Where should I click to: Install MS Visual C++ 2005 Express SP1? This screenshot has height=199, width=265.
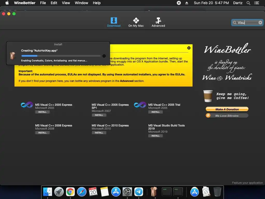coord(99,115)
